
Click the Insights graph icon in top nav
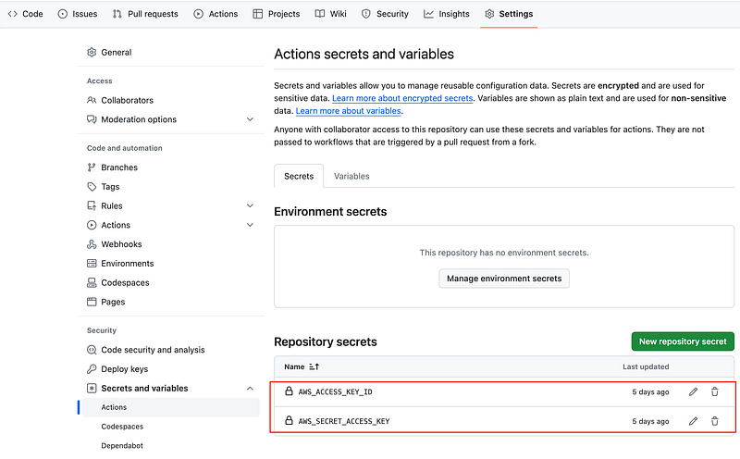click(x=428, y=14)
